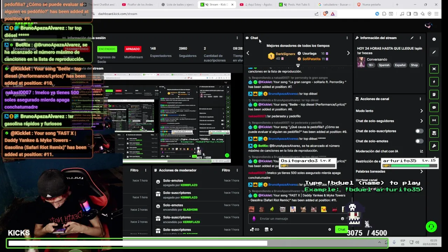Image resolution: width=448 pixels, height=252 pixels.
Task: Open Información del stream three-dot menu
Action: coord(420,38)
